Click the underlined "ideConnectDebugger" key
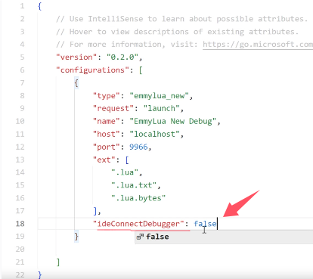Viewport: 313px width, 279px height. [x=138, y=224]
